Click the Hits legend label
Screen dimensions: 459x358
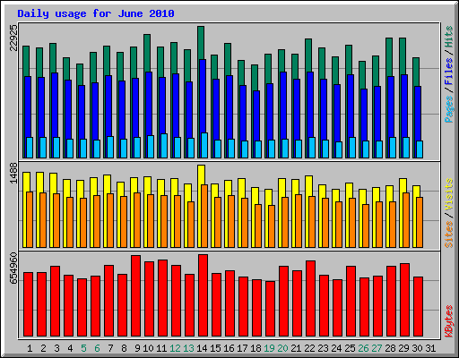[x=448, y=37]
